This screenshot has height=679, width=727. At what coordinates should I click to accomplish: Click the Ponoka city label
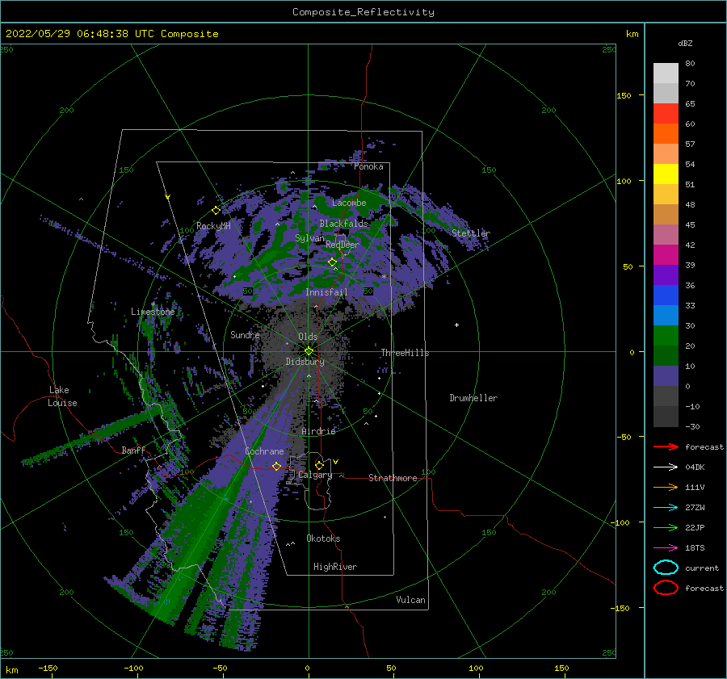tap(368, 166)
